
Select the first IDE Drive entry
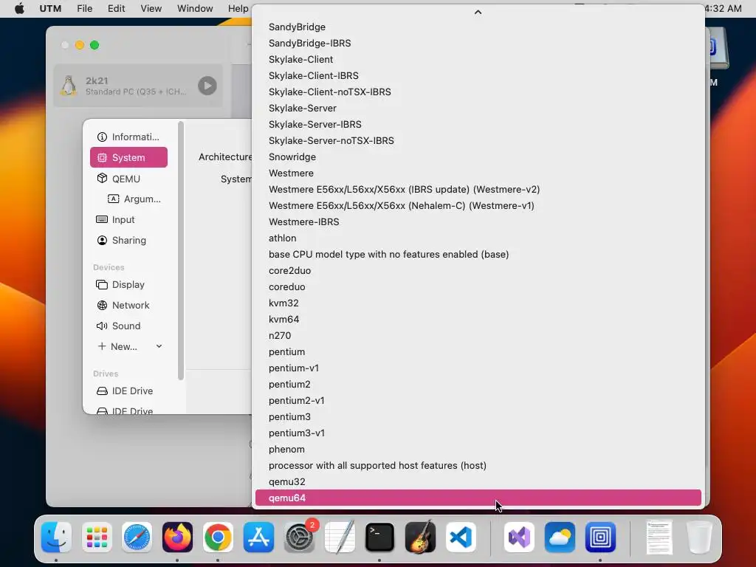(128, 391)
